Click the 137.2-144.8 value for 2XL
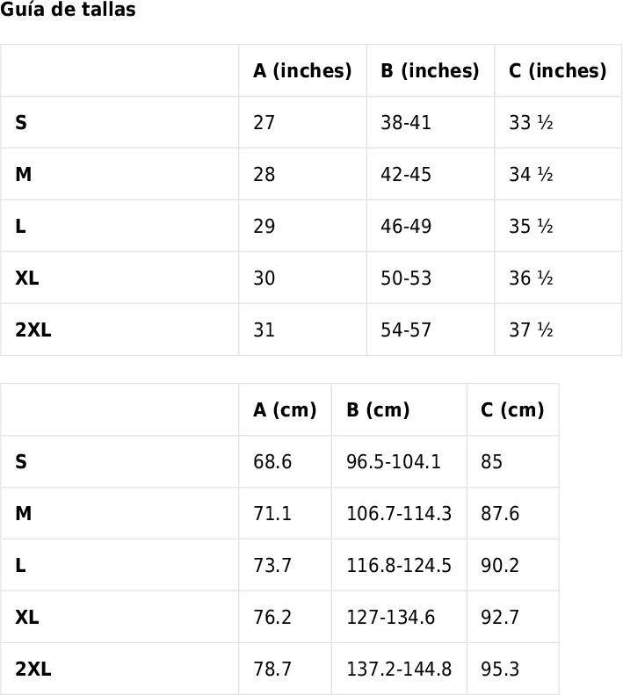The width and height of the screenshot is (623, 695). [x=399, y=670]
